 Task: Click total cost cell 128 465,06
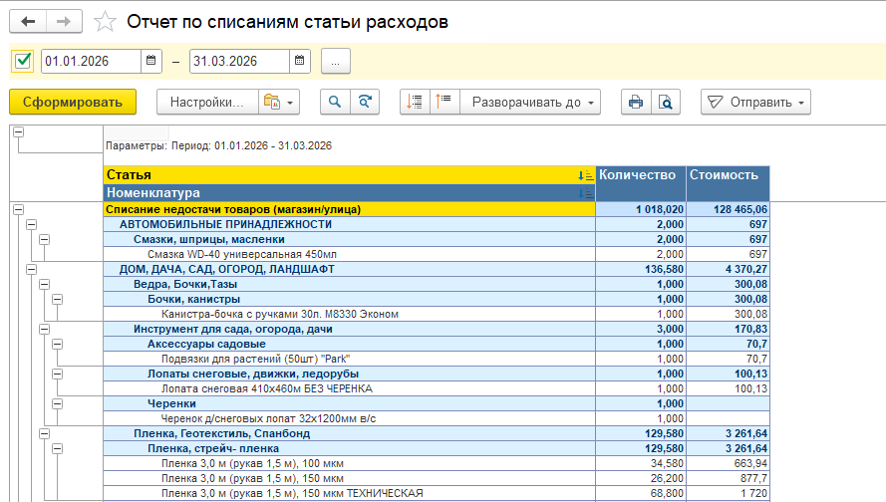pyautogui.click(x=728, y=209)
